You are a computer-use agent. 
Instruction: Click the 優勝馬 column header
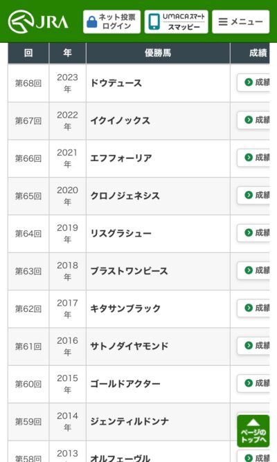click(x=158, y=53)
